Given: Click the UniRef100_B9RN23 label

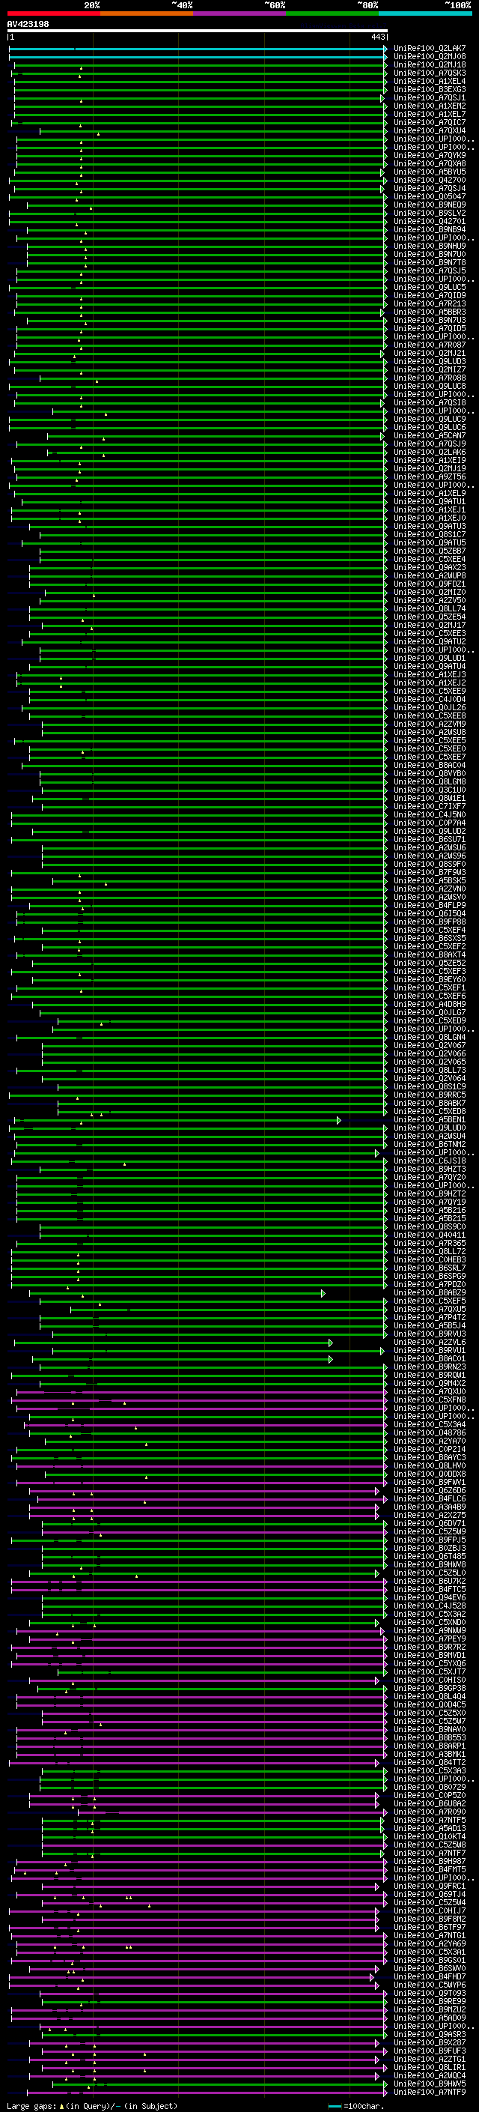Looking at the screenshot, I should (x=430, y=1367).
